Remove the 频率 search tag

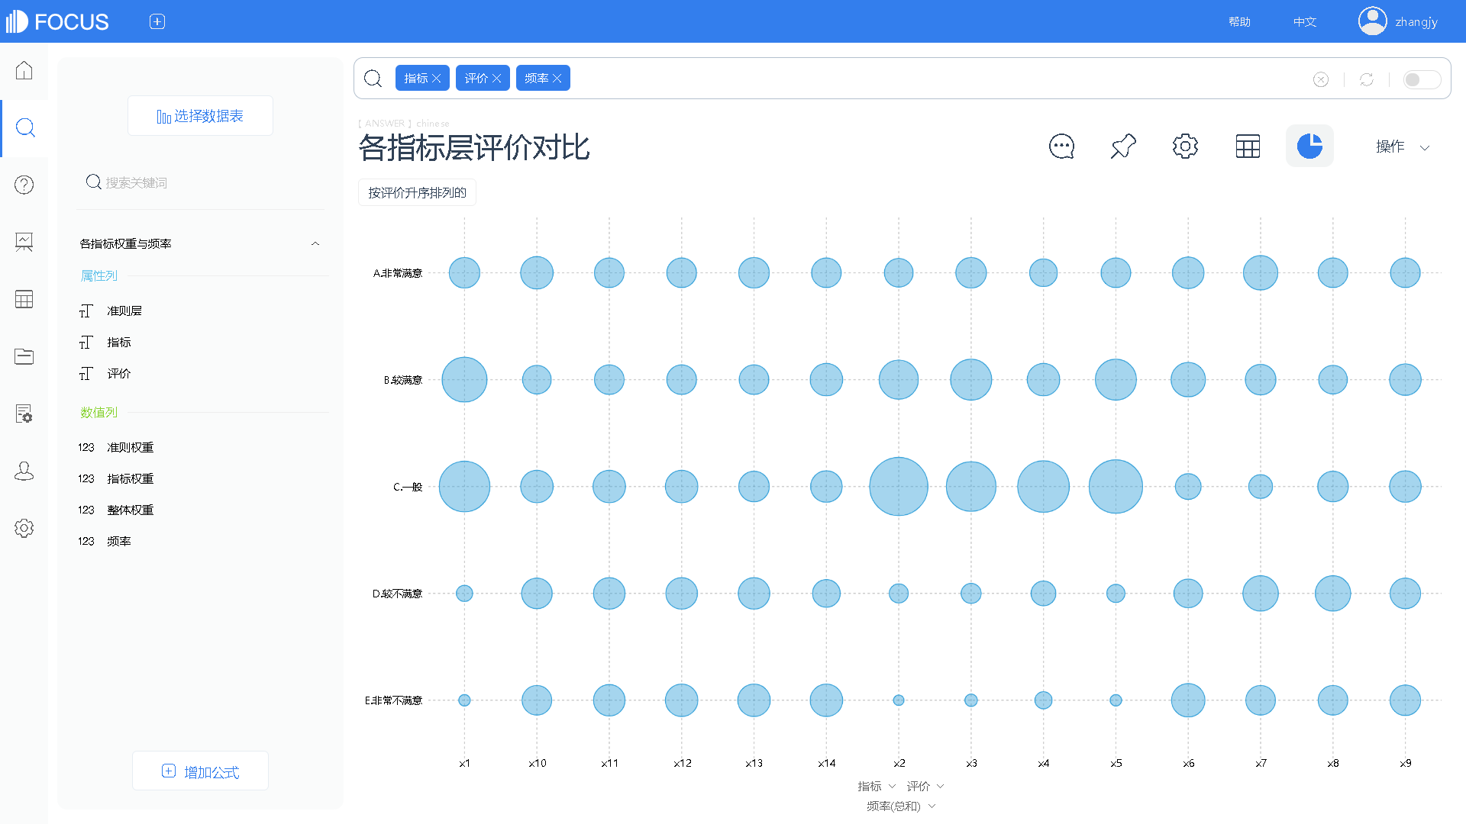557,79
